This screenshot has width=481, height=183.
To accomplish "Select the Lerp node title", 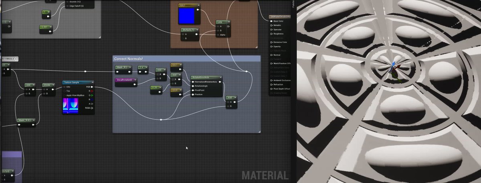I will tap(220, 22).
